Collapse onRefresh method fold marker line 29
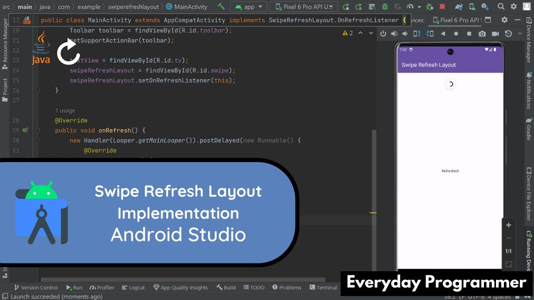The image size is (534, 300). click(x=38, y=130)
